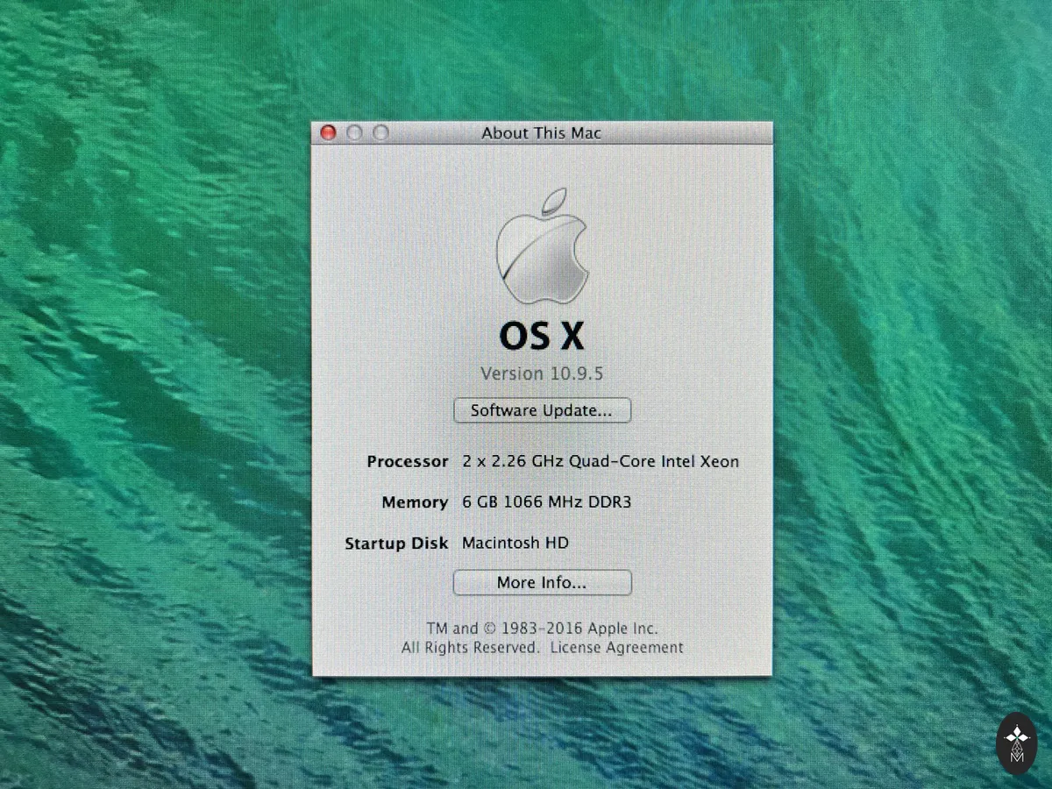The height and width of the screenshot is (789, 1052).
Task: Select the 6 GB 1066 MHz DDR3 text
Action: 546,502
